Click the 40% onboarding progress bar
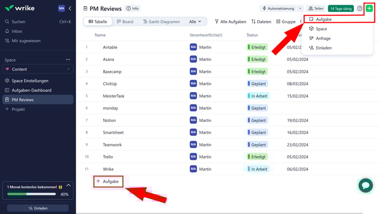Image resolution: width=380 pixels, height=214 pixels. coord(31,194)
